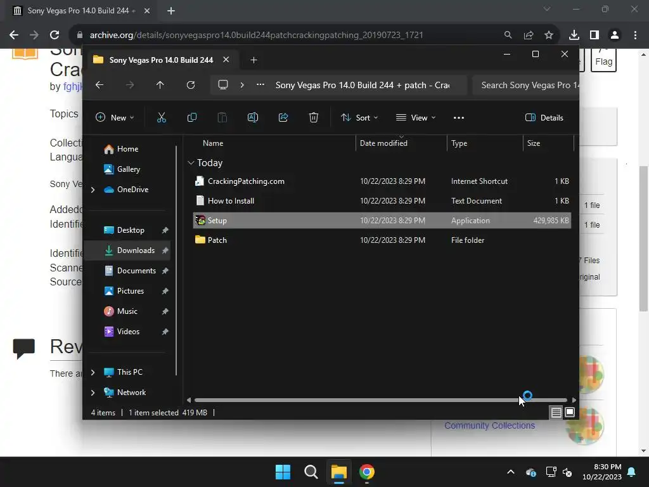This screenshot has height=487, width=649.
Task: Click the horizontal scrollbar in file list
Action: (x=381, y=400)
